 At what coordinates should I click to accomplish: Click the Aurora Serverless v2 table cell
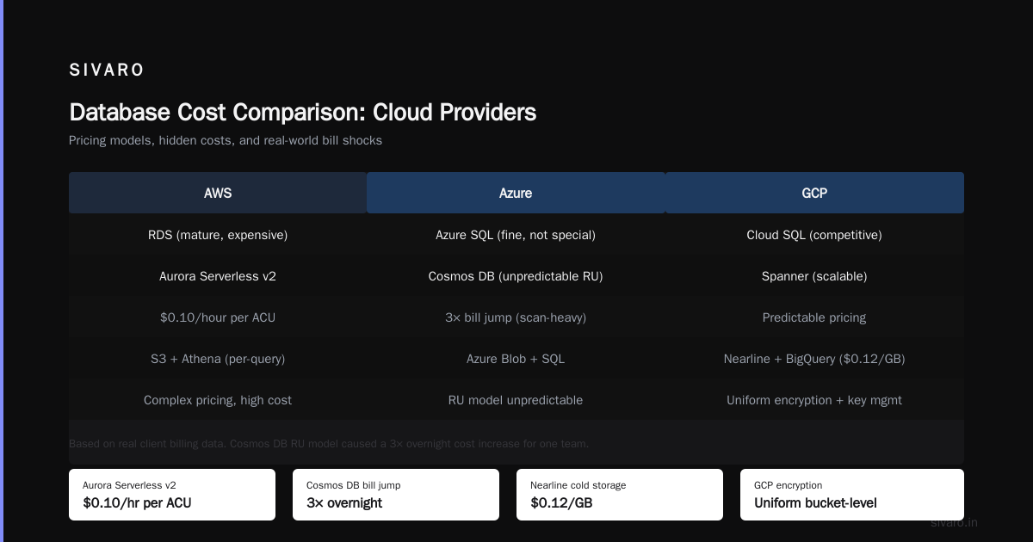point(218,276)
